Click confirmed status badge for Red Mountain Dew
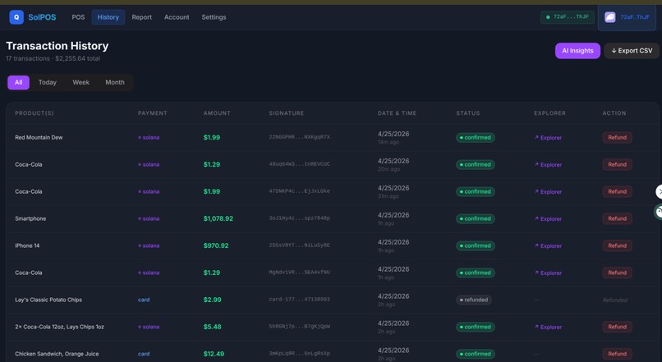662x362 pixels. click(x=475, y=138)
